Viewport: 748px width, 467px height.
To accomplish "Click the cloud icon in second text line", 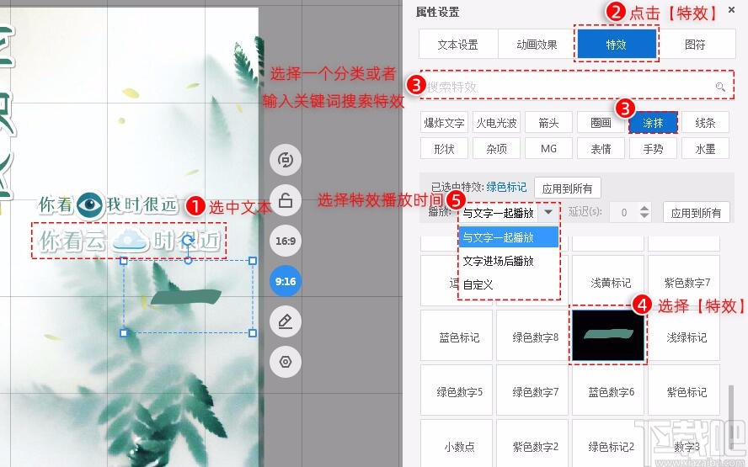I will click(x=130, y=241).
